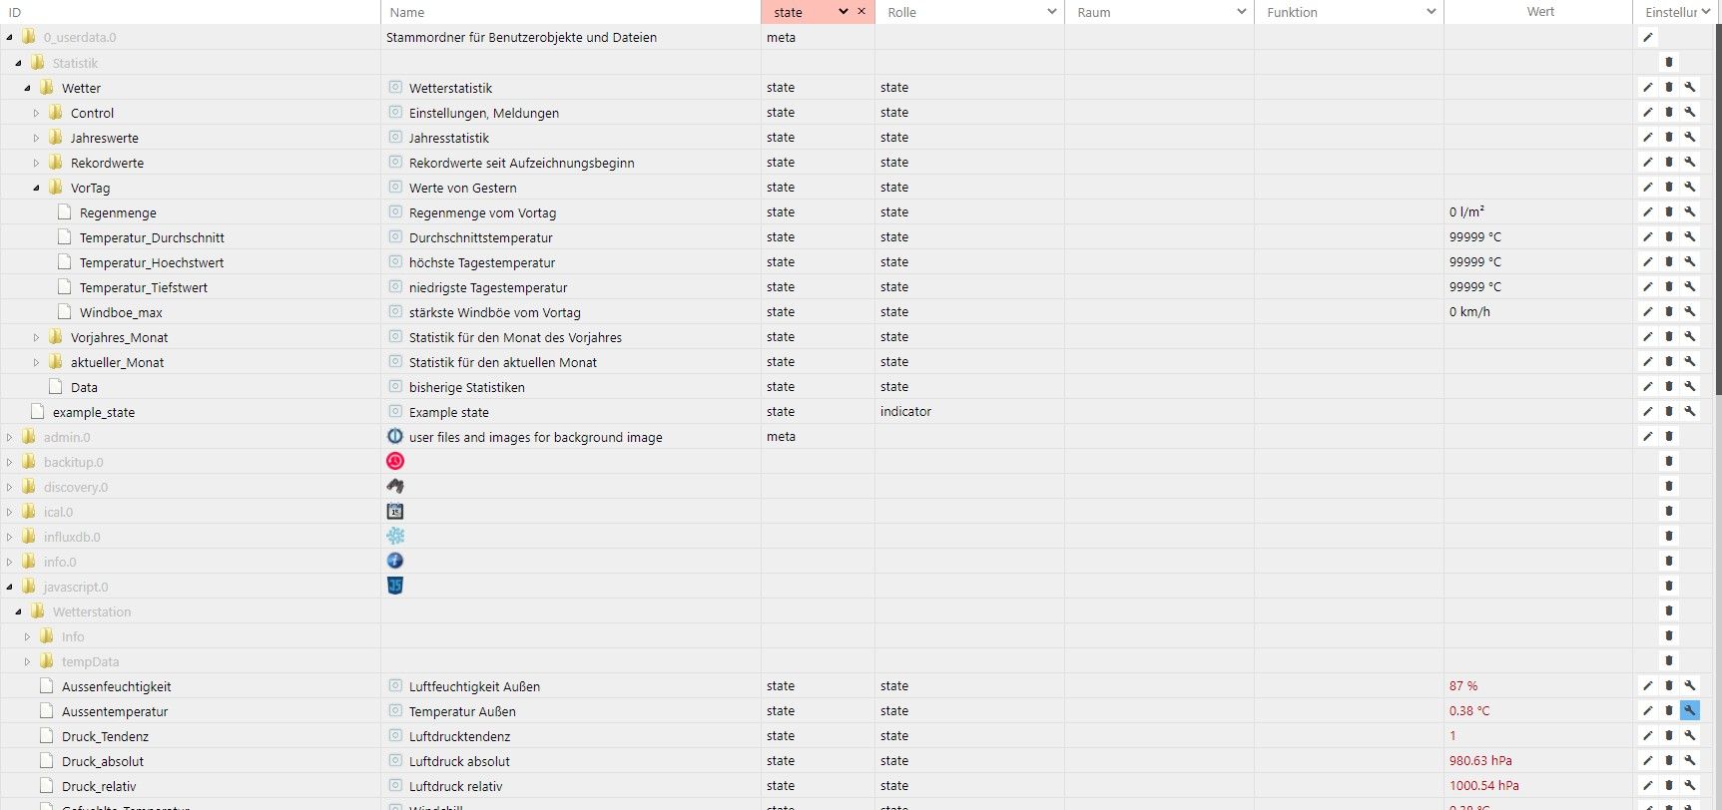The width and height of the screenshot is (1722, 810).
Task: Edit the Windboe_max state
Action: click(1648, 312)
